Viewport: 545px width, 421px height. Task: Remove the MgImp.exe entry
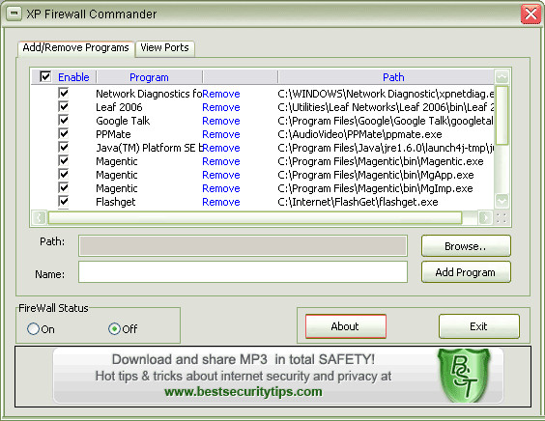(x=221, y=188)
